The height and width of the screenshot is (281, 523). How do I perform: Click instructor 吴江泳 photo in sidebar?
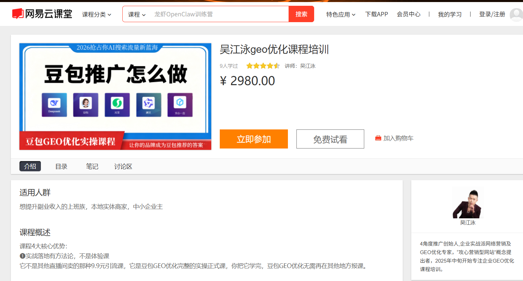point(468,203)
